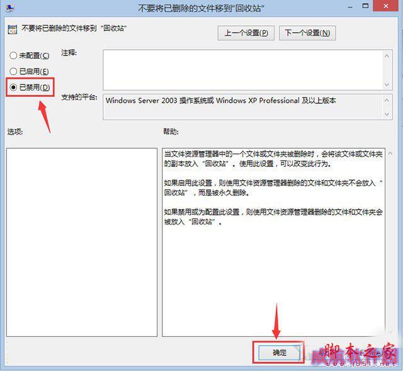Click help paragraph starting 当文件资源管理器中的
Viewport: 403px width, 371px height.
(x=273, y=159)
